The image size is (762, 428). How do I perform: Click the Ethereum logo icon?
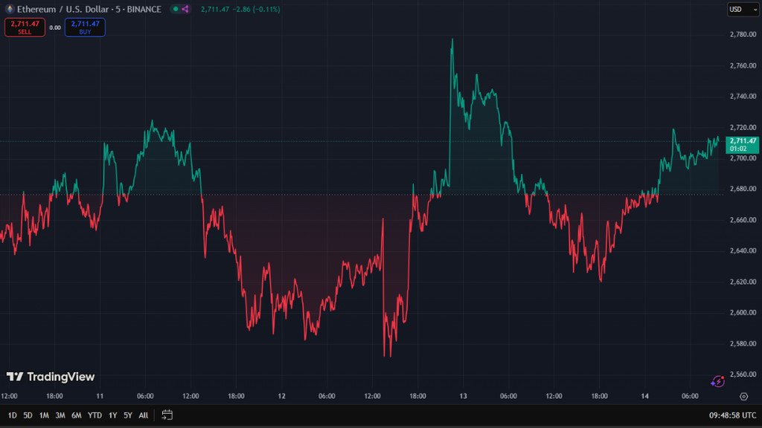pyautogui.click(x=8, y=9)
